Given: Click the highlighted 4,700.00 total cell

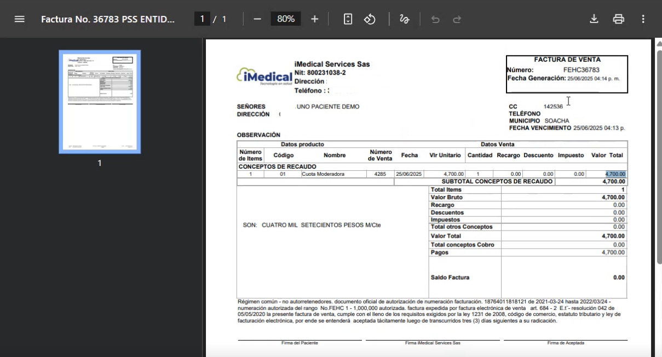Looking at the screenshot, I should (615, 174).
